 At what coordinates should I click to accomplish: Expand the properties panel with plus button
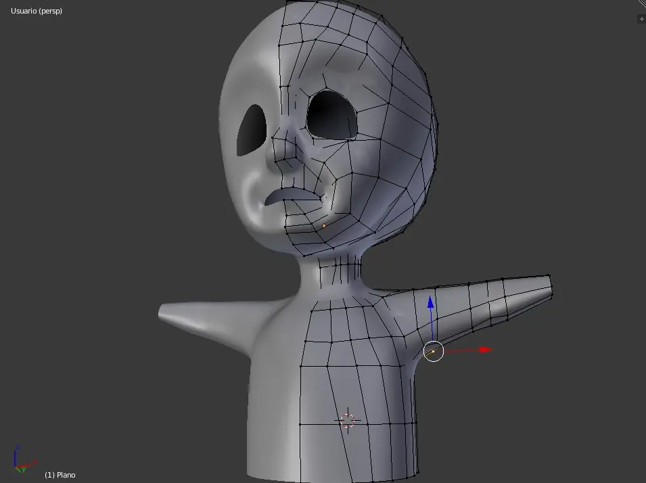click(641, 19)
